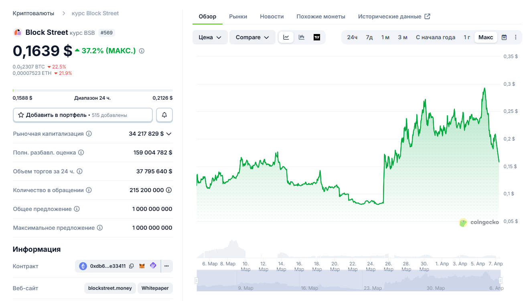Click the left handle of chart range slider
Viewport: 523px width, 301px height.
click(197, 281)
